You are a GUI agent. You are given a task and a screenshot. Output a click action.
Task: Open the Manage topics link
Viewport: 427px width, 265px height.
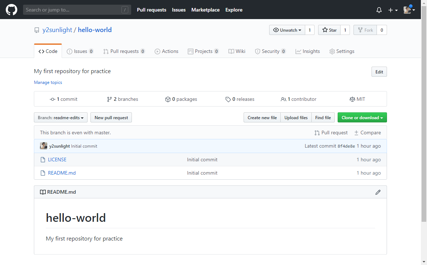[x=48, y=82]
